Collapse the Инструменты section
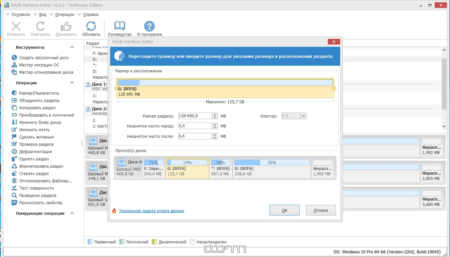The image size is (450, 257). (72, 47)
